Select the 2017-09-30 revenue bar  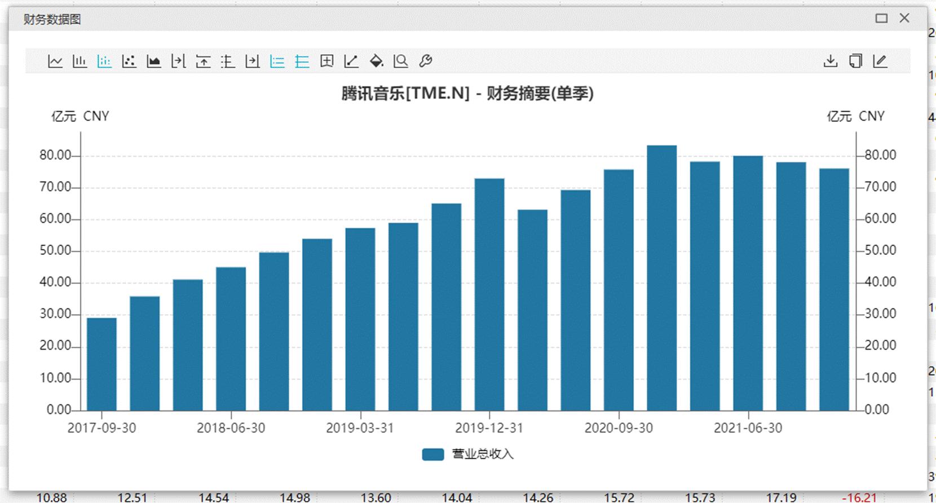coord(102,364)
